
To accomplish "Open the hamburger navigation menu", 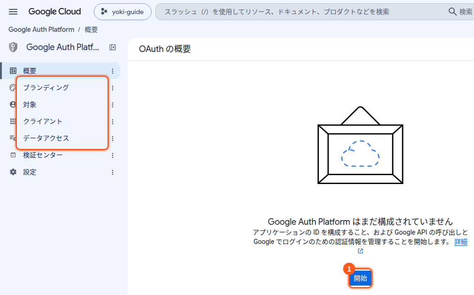I will [13, 12].
